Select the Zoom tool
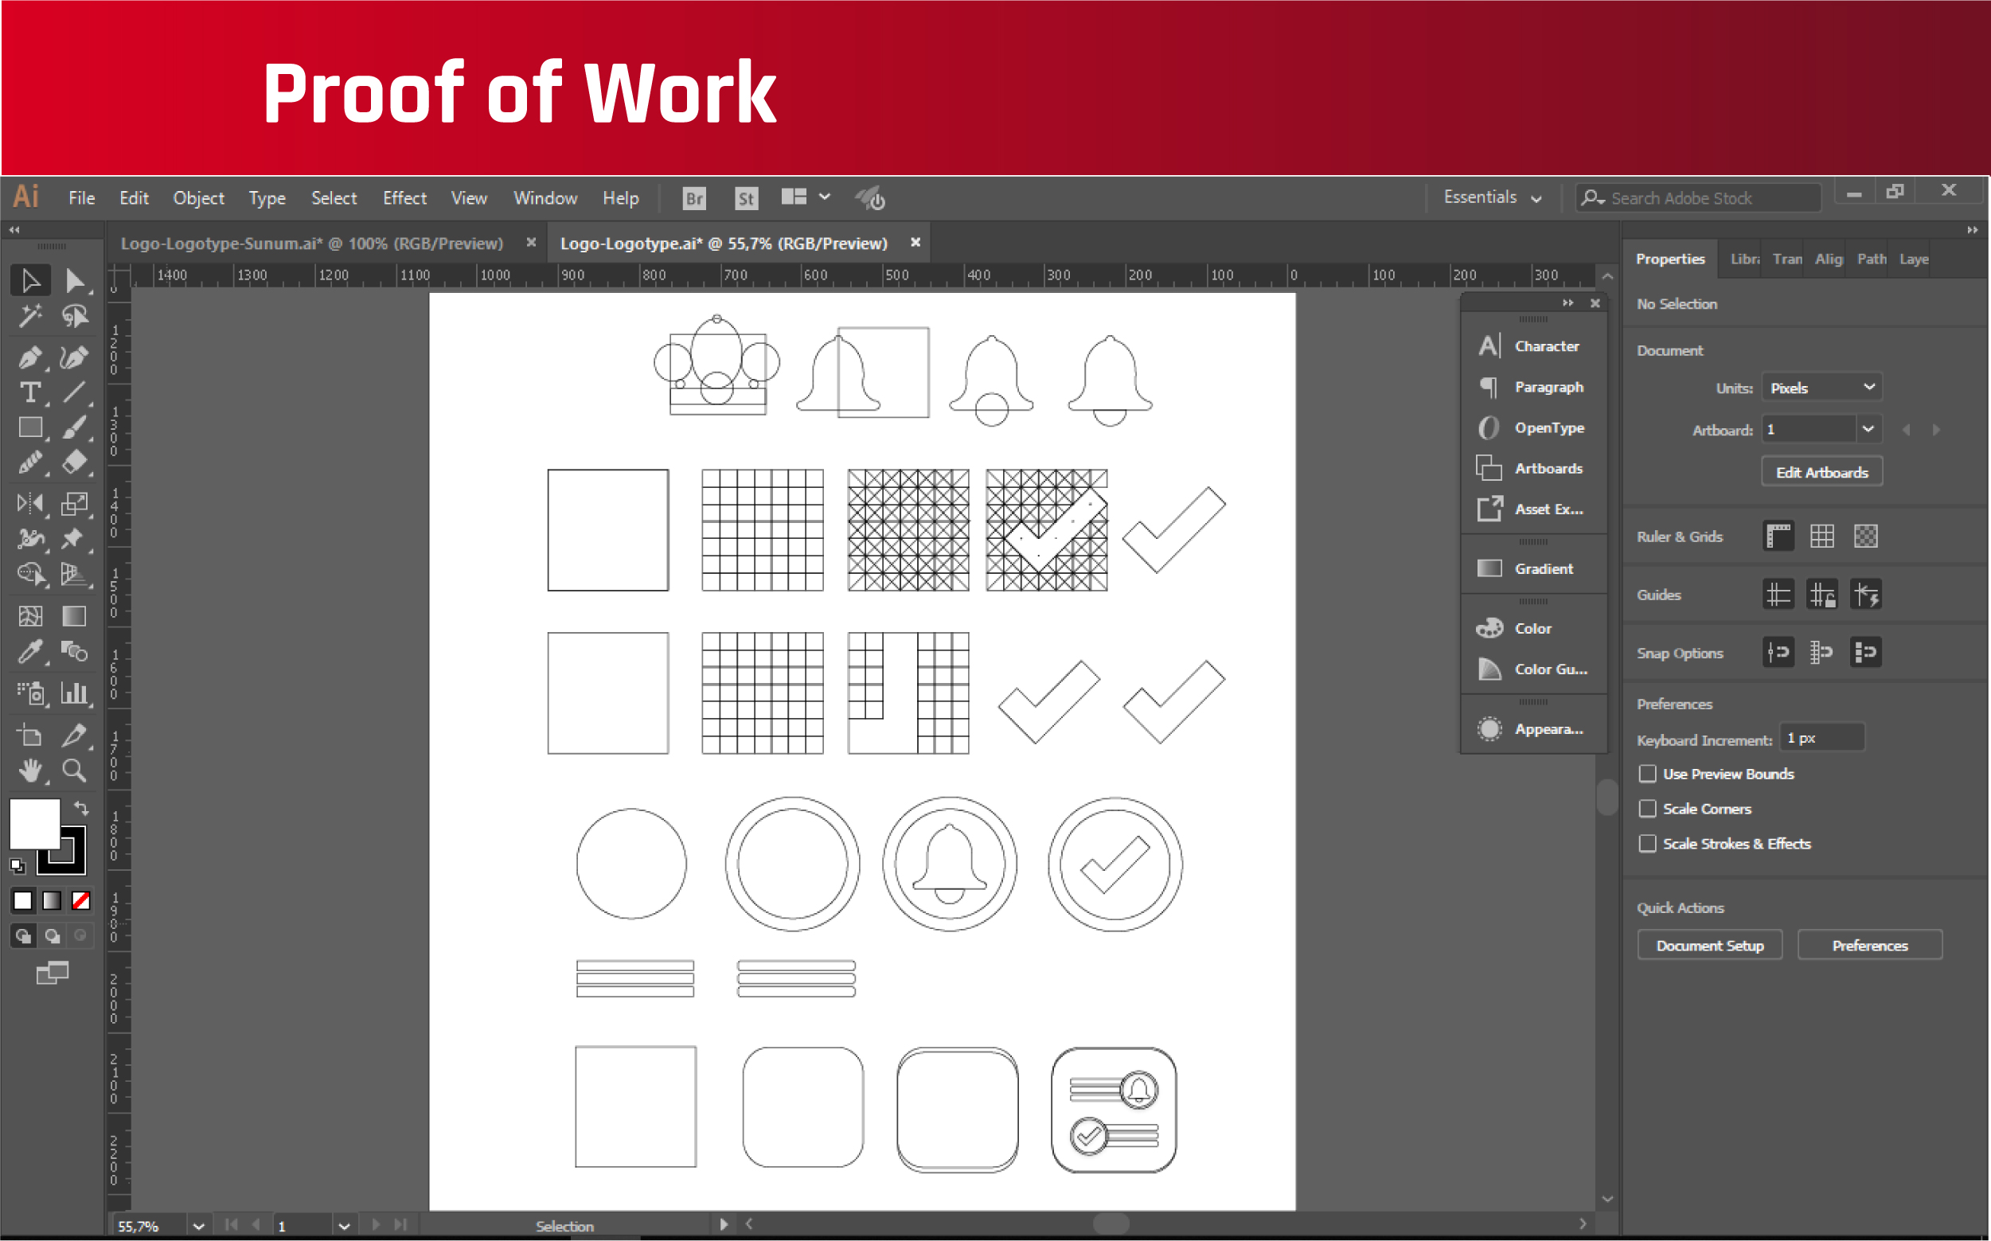This screenshot has width=1991, height=1241. (x=74, y=771)
